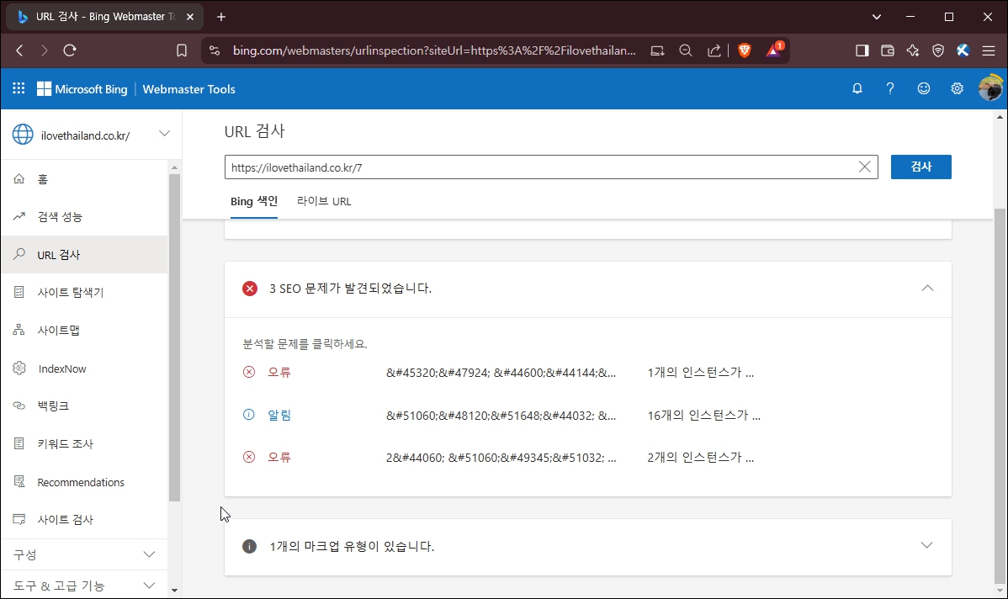Screen dimensions: 1008x599
Task: Expand the 마크업 유형 section
Action: click(x=927, y=545)
